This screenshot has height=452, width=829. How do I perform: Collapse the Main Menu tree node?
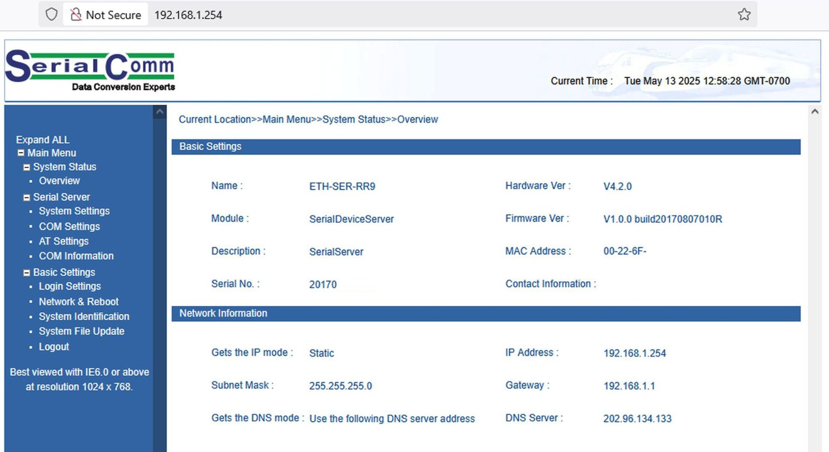(x=21, y=153)
